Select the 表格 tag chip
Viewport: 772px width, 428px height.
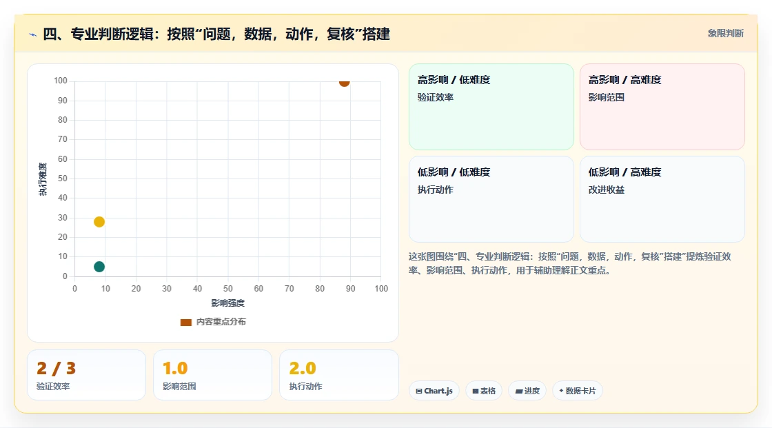(x=484, y=391)
